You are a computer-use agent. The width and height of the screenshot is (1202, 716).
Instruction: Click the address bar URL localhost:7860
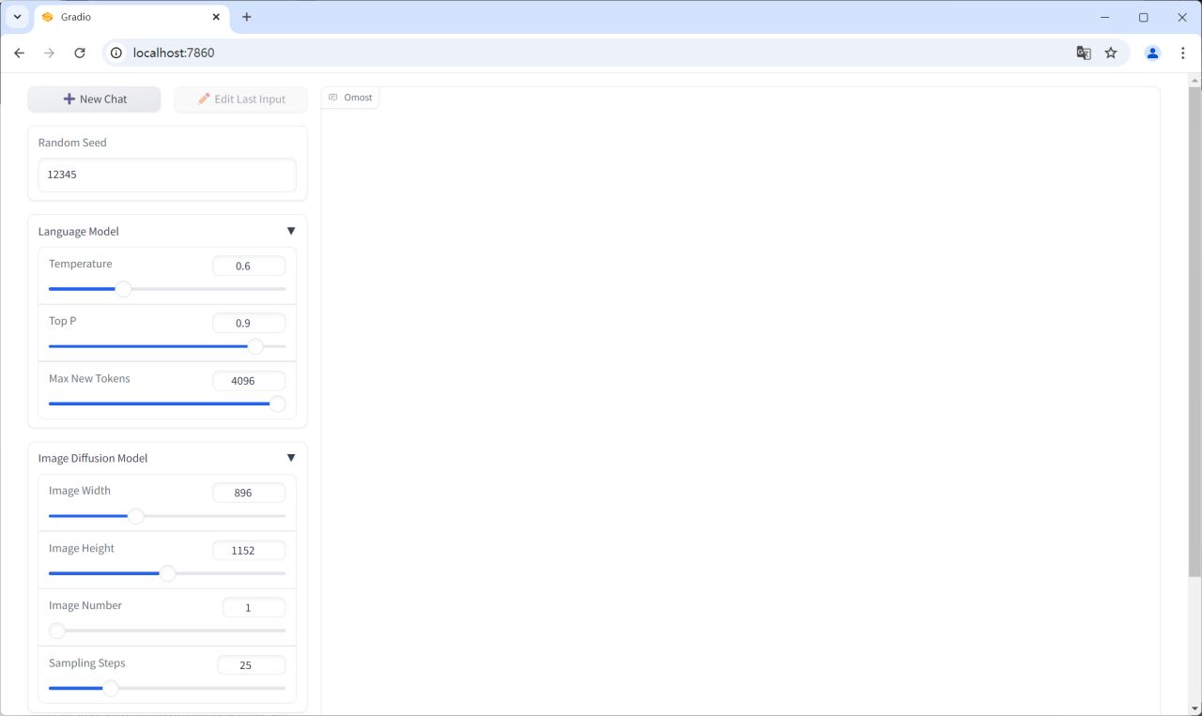[174, 53]
